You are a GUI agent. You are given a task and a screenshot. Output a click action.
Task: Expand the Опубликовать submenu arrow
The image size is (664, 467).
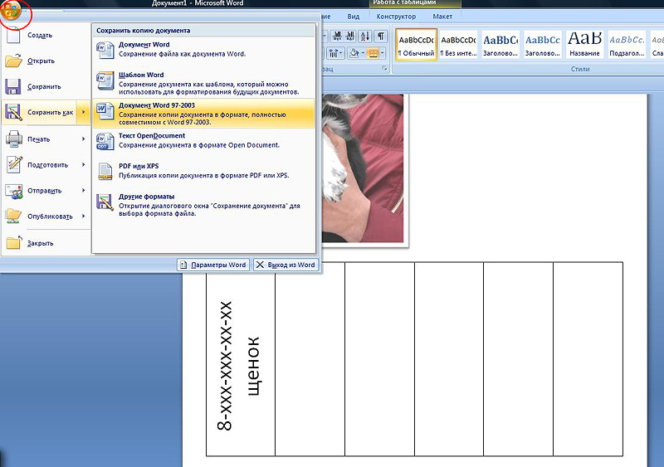point(84,216)
